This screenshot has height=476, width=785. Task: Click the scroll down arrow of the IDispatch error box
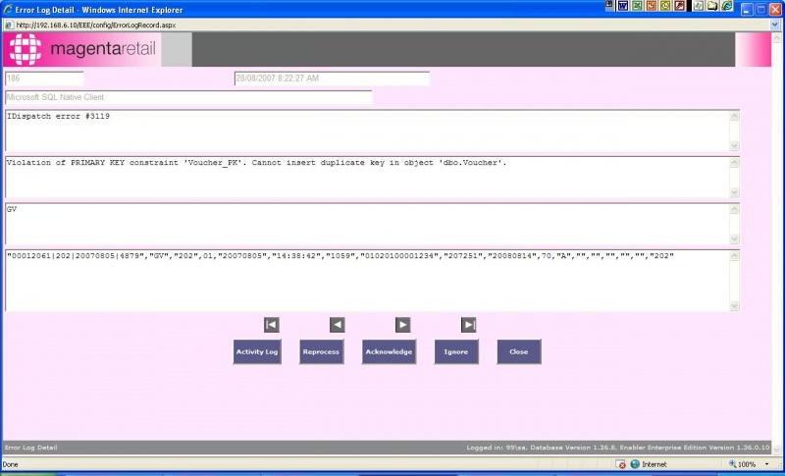coord(734,145)
